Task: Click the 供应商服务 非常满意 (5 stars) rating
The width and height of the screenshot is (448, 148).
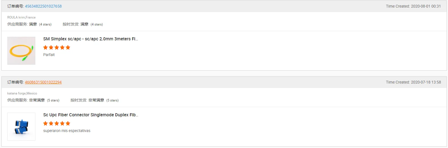Action: tap(33, 100)
